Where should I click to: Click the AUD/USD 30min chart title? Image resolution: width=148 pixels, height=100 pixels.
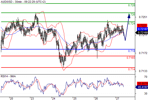tap(23, 2)
